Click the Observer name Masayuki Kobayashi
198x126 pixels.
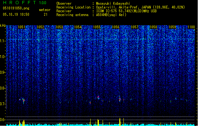113,3
